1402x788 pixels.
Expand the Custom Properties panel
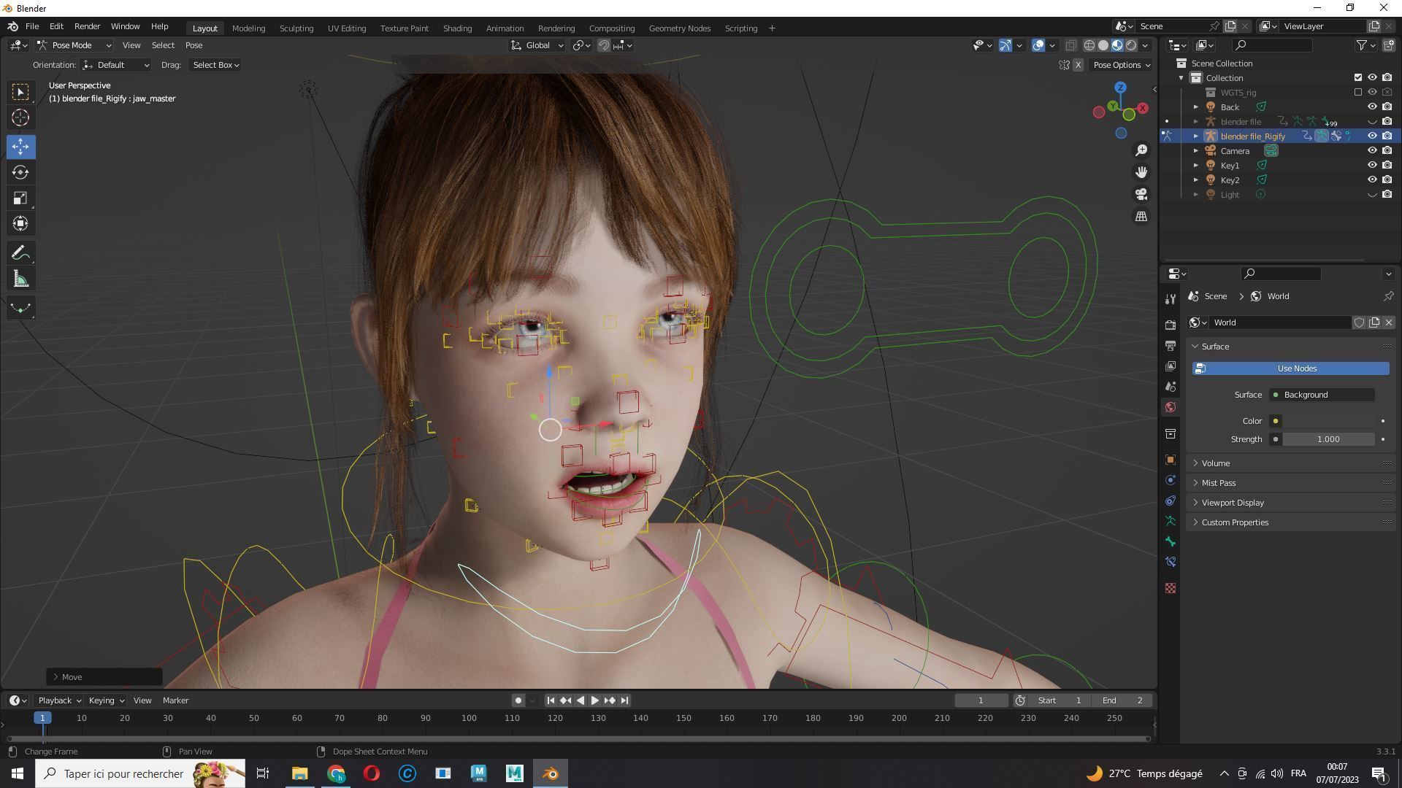pos(1290,522)
